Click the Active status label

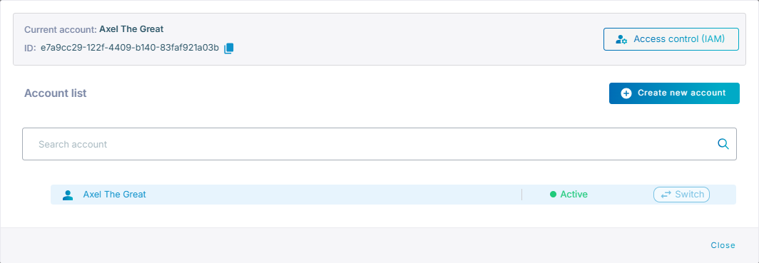[x=574, y=195]
